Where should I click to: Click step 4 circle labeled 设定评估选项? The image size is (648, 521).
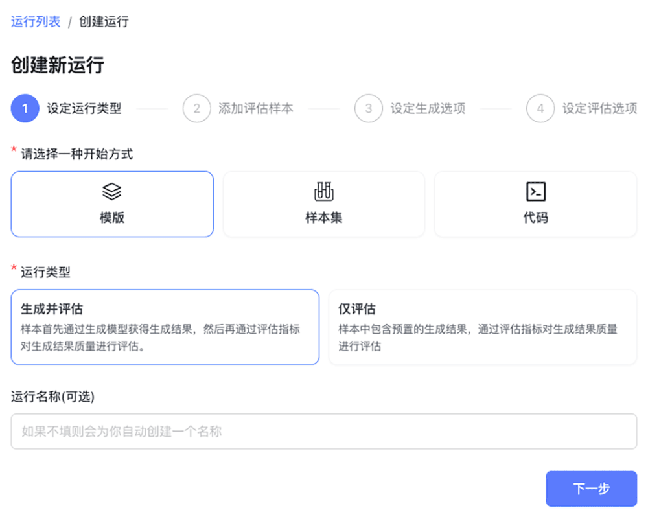pyautogui.click(x=540, y=108)
